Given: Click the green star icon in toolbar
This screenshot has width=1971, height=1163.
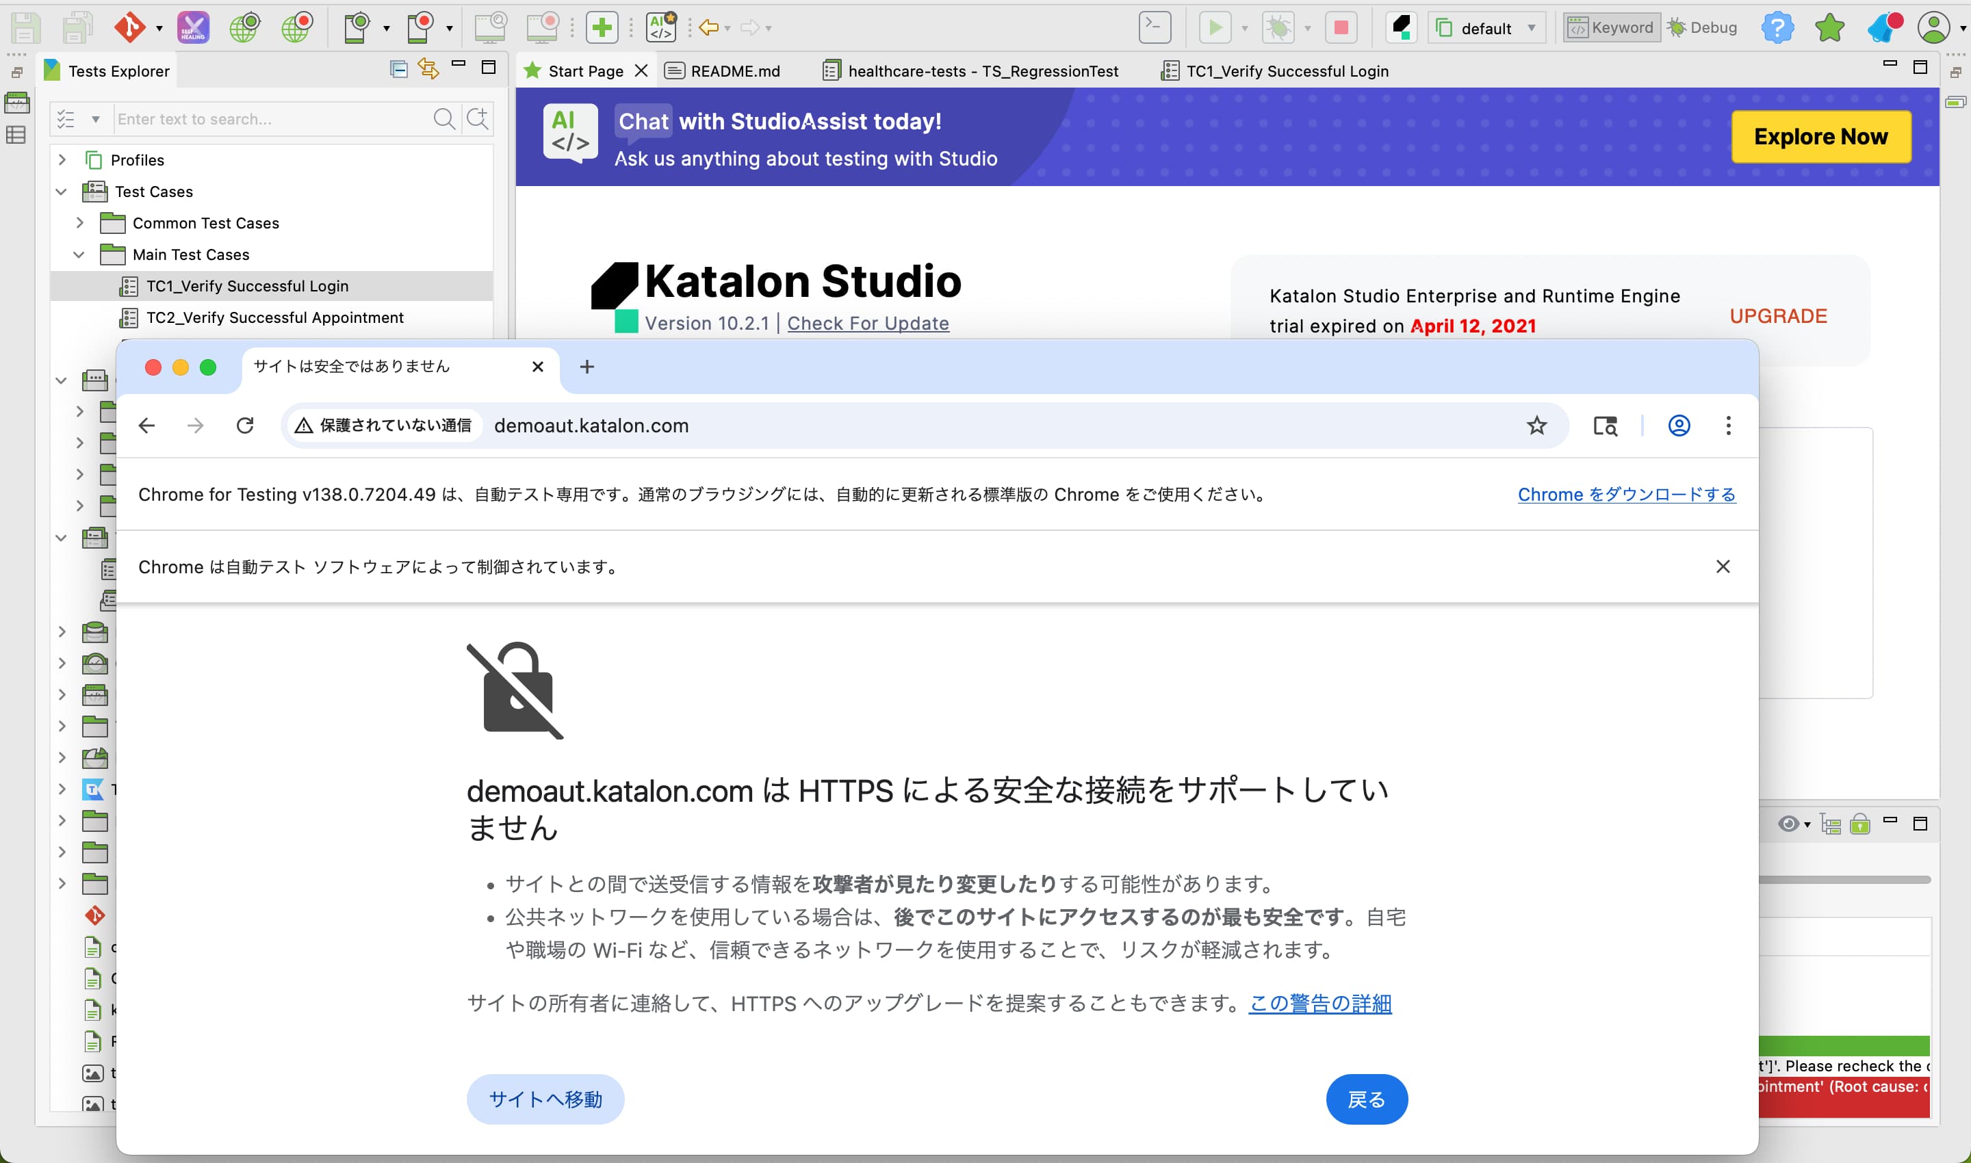Looking at the screenshot, I should 1830,27.
